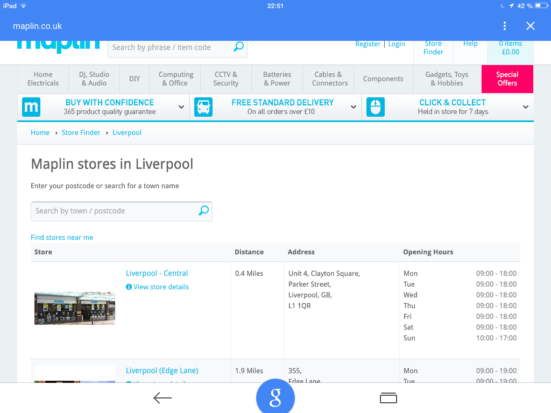Go to Home breadcrumb

tap(40, 132)
